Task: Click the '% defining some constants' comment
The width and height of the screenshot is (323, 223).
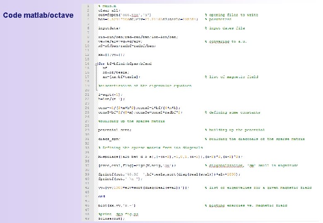Action: click(233, 112)
